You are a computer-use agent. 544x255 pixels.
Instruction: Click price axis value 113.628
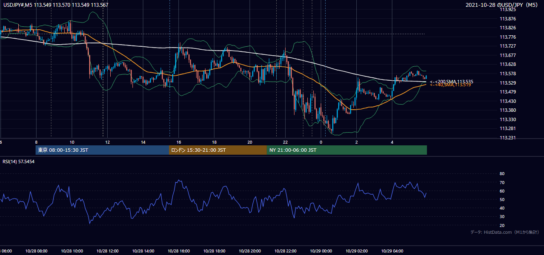coord(507,64)
